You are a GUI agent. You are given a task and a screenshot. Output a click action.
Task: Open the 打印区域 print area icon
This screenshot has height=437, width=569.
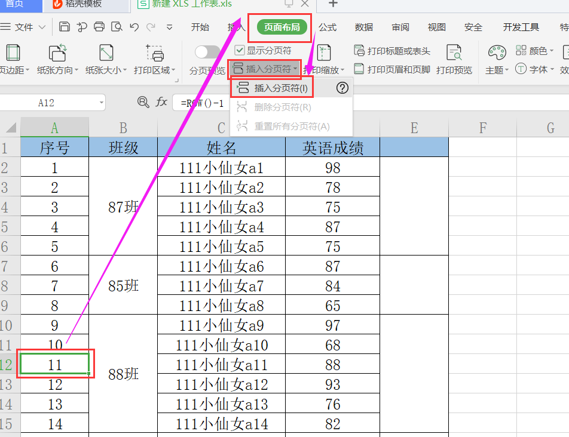click(x=155, y=53)
